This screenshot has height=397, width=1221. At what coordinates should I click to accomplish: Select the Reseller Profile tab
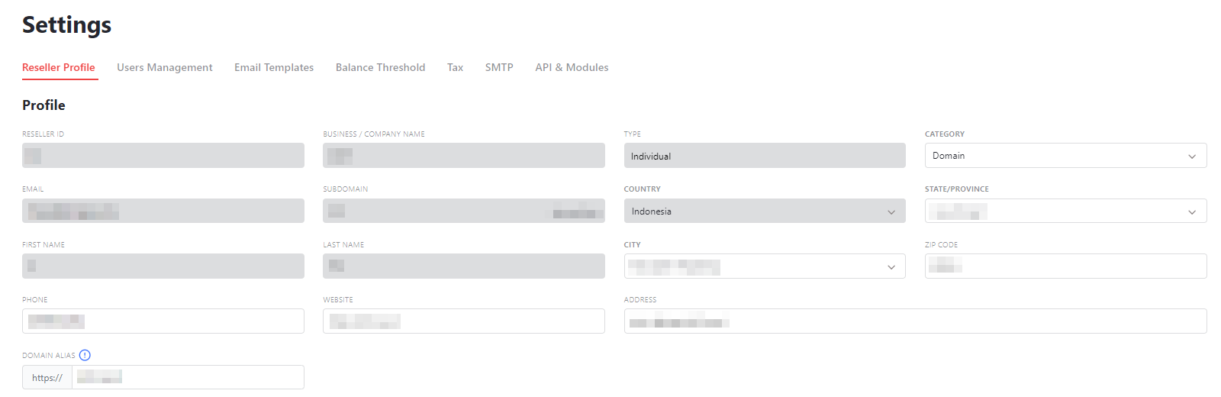[x=59, y=67]
